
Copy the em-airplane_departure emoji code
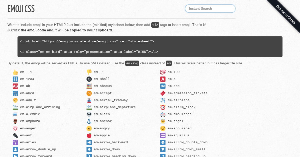[115, 107]
